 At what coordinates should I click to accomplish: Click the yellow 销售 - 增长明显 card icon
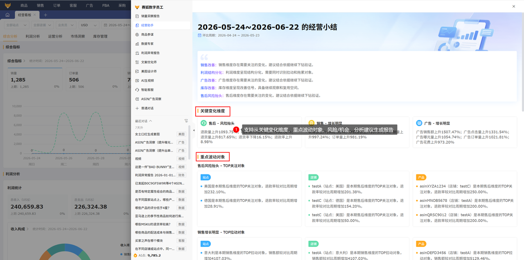tap(311, 123)
